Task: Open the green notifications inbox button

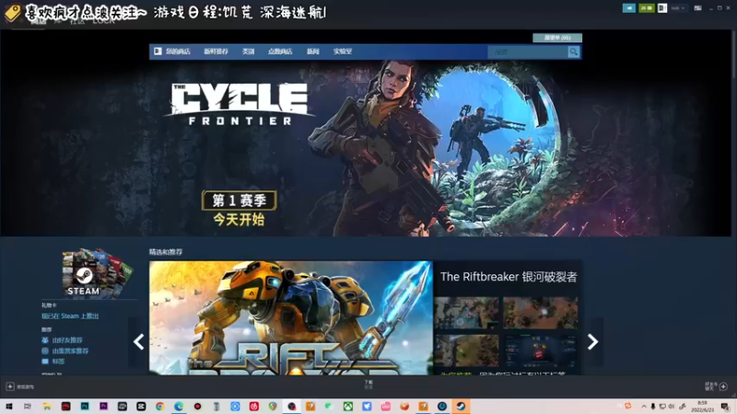Action: [647, 8]
